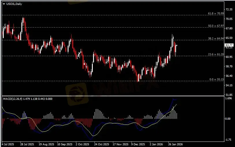
Task: Click the -1.75 MACD scale value
Action: click(228, 140)
